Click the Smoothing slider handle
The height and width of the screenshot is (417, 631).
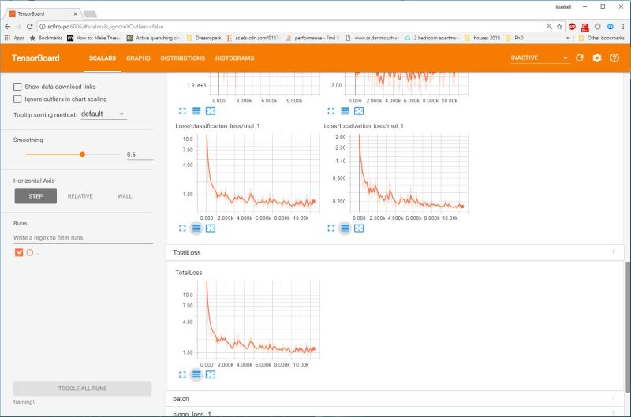click(83, 155)
